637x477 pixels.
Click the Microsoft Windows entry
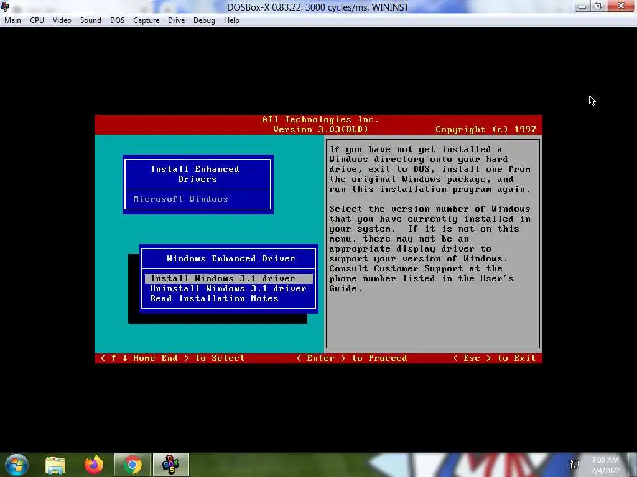click(x=181, y=199)
